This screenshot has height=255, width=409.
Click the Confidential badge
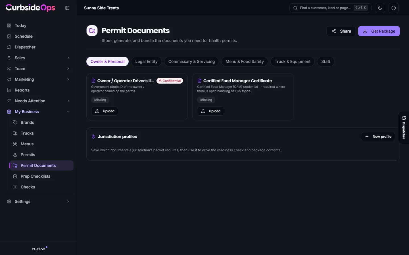point(170,81)
